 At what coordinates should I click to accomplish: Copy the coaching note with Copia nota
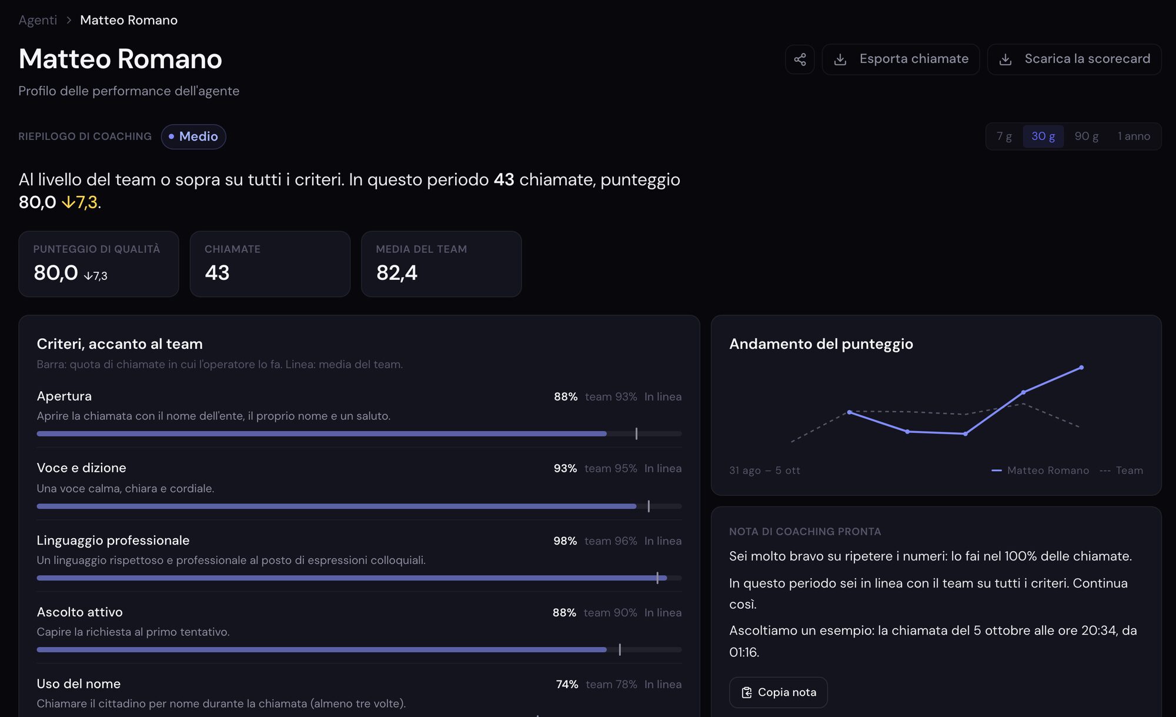[x=778, y=692]
